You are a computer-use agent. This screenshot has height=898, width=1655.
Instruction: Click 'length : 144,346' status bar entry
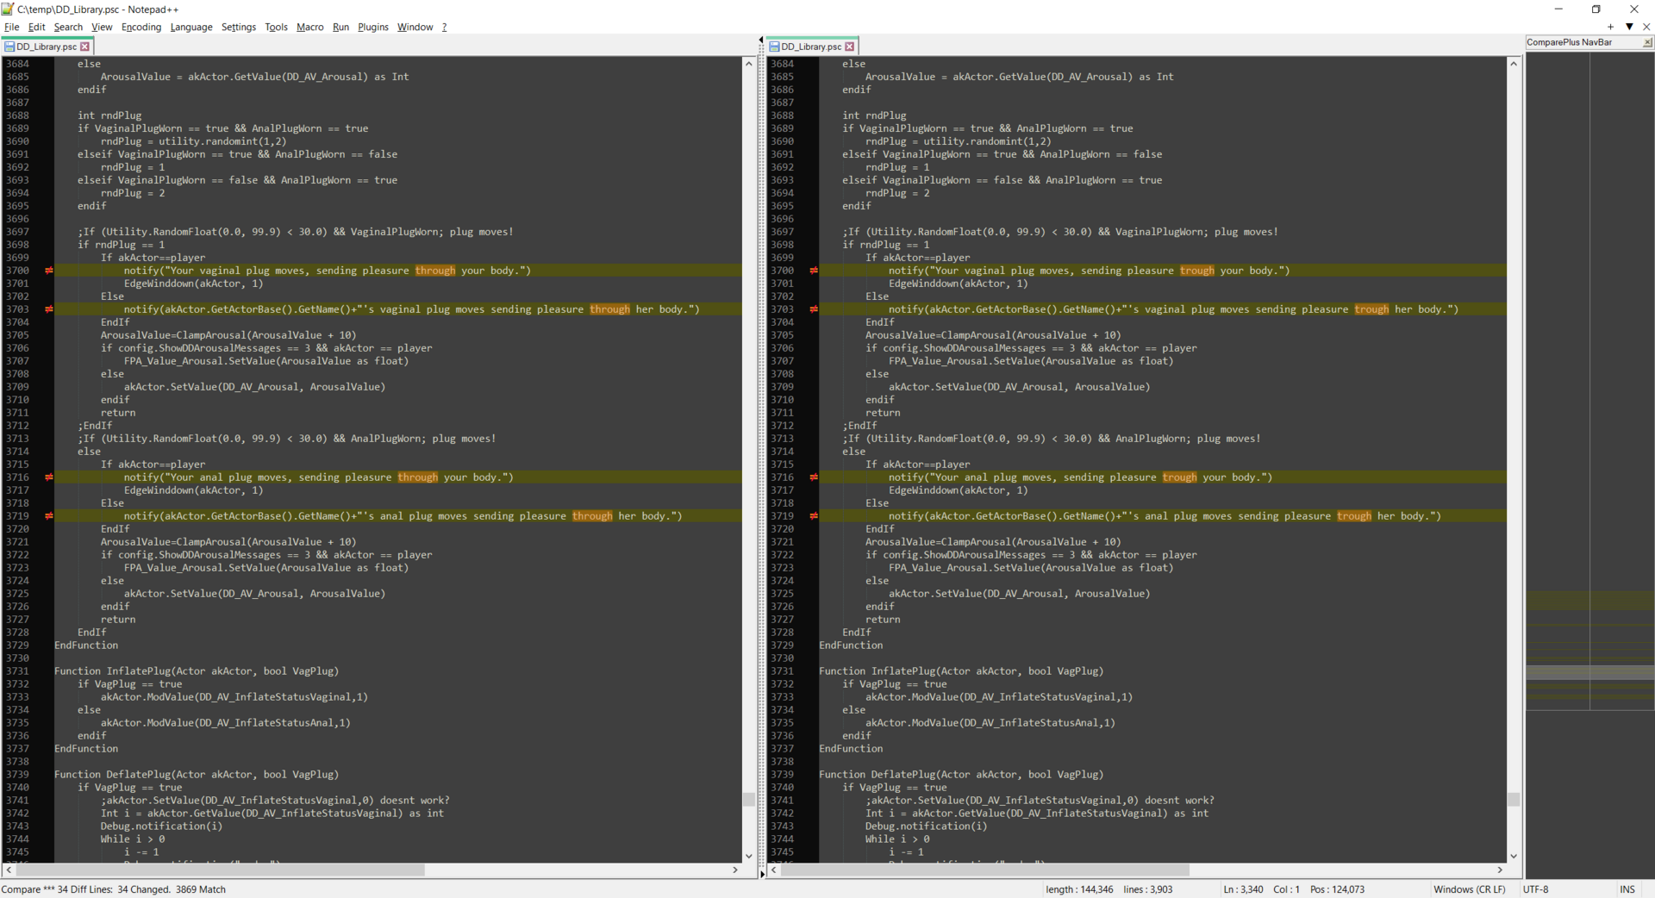tap(1079, 889)
